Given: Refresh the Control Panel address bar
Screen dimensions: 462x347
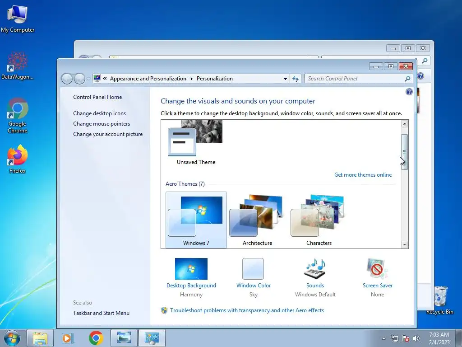Looking at the screenshot, I should (x=296, y=79).
